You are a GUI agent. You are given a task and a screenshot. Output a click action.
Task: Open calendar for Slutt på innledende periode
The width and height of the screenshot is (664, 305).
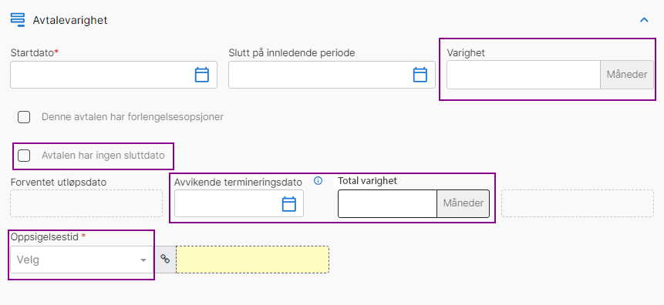[x=420, y=75]
